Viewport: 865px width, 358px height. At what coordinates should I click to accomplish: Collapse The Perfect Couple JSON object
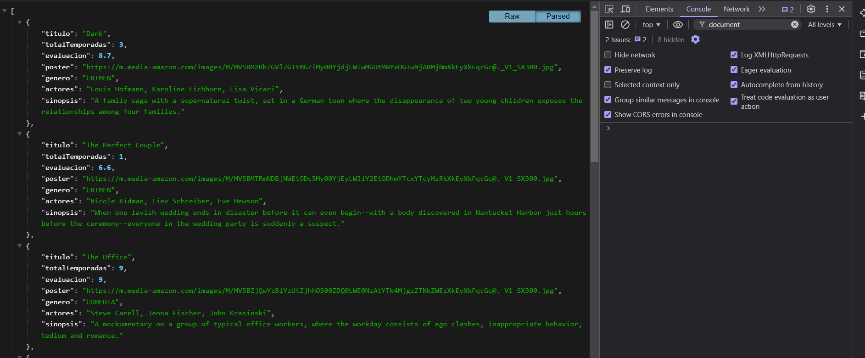coord(20,134)
